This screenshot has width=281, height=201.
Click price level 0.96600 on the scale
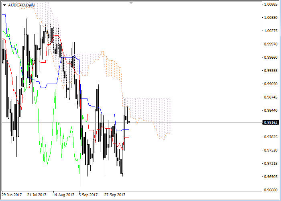[271, 190]
